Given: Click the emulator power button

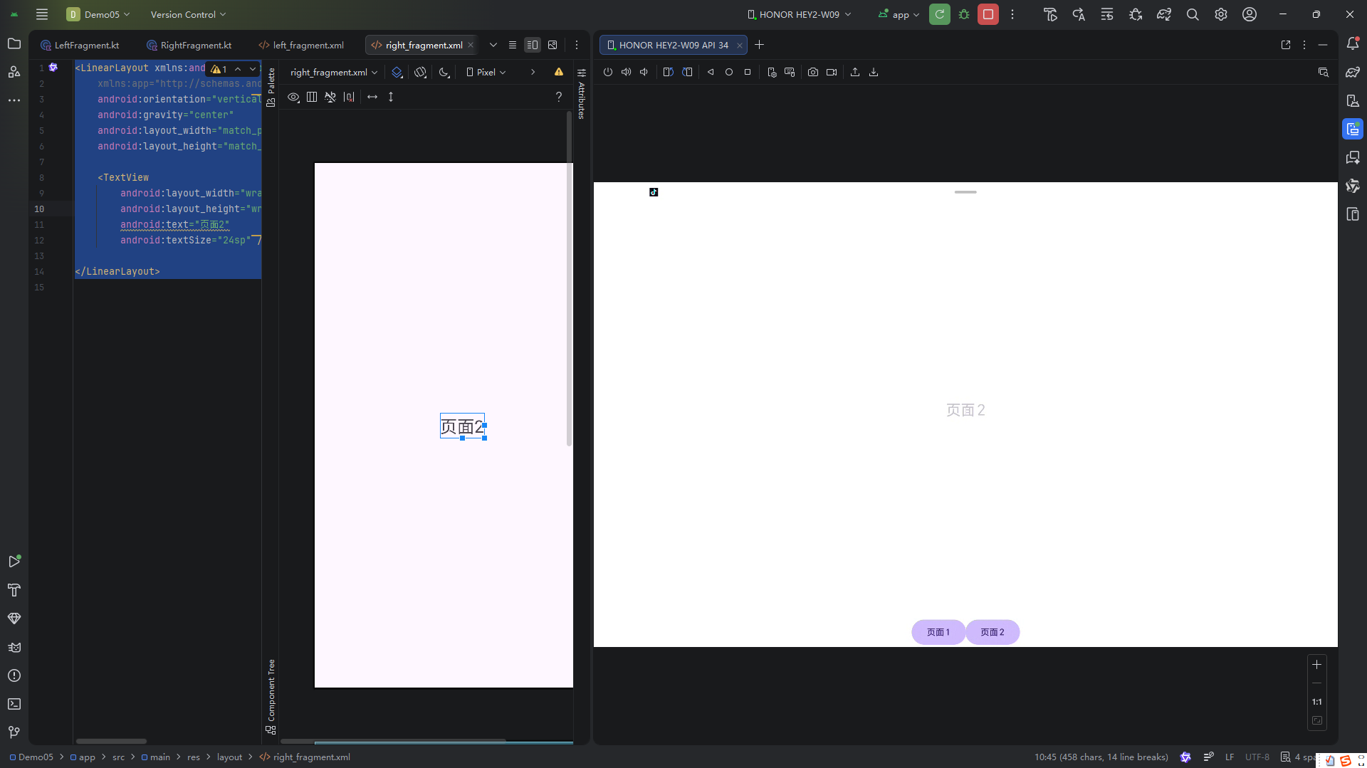Looking at the screenshot, I should (x=607, y=72).
